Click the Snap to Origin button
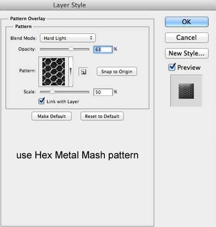The width and height of the screenshot is (216, 227). click(117, 72)
